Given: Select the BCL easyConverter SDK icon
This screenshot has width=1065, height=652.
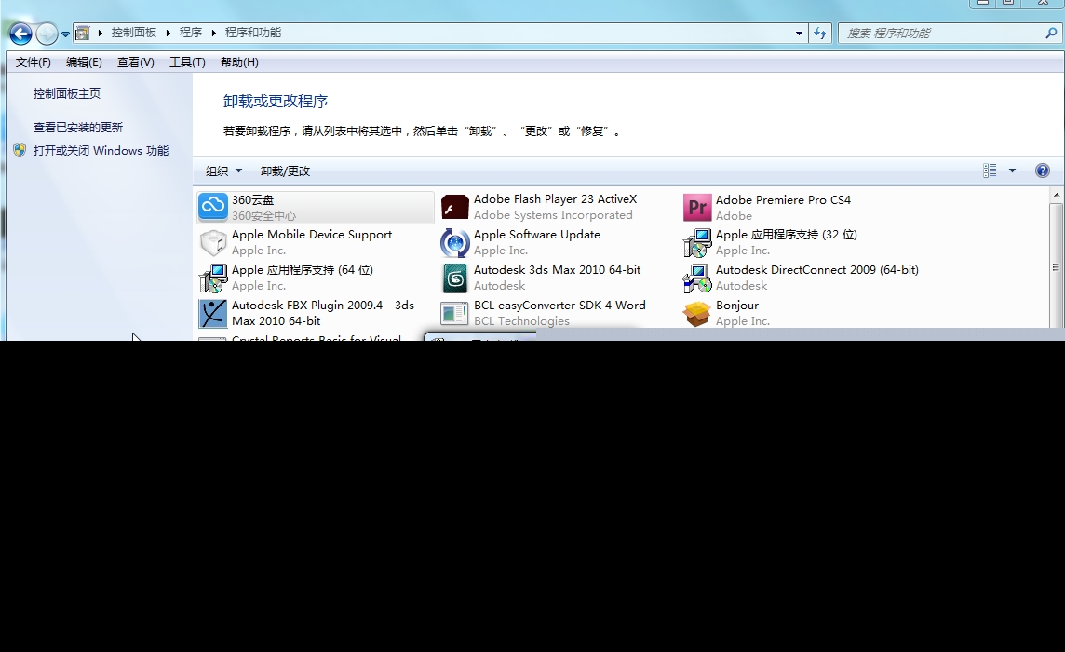Looking at the screenshot, I should [455, 313].
